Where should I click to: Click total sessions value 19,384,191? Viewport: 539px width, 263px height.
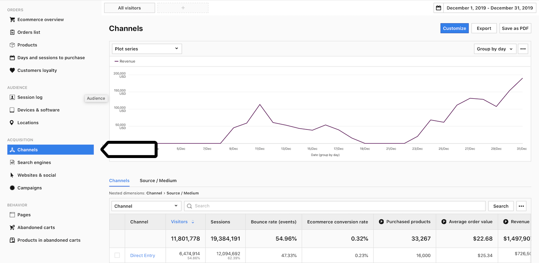click(225, 238)
